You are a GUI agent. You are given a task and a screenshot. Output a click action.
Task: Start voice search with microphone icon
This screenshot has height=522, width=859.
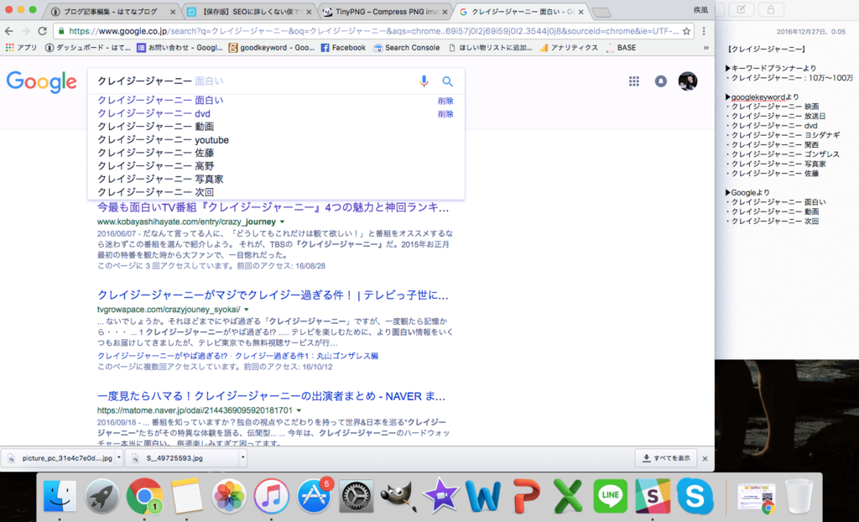pyautogui.click(x=424, y=81)
